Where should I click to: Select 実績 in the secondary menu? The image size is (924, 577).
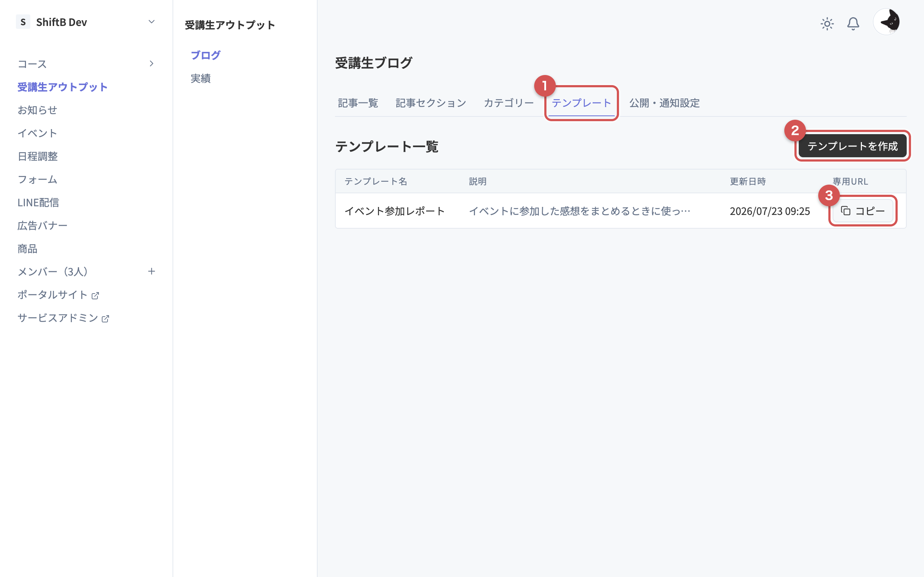click(x=200, y=78)
